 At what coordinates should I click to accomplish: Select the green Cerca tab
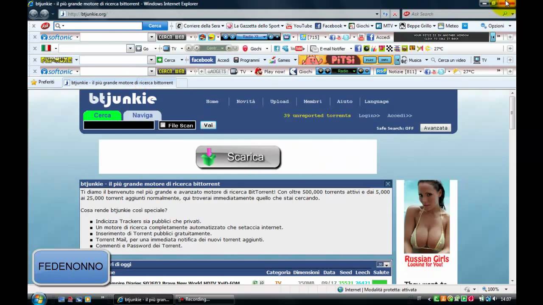coord(102,115)
